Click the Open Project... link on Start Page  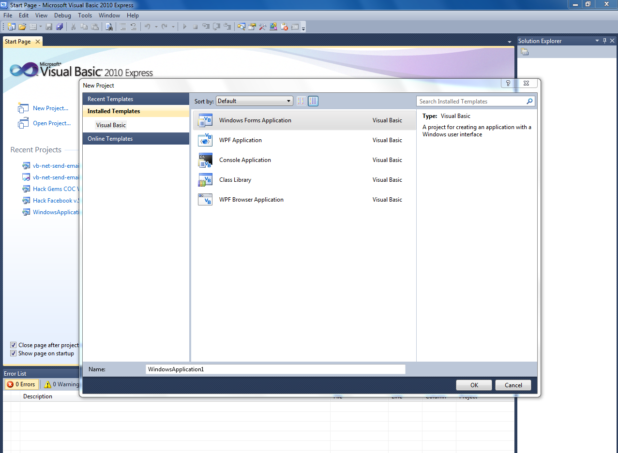tap(52, 123)
